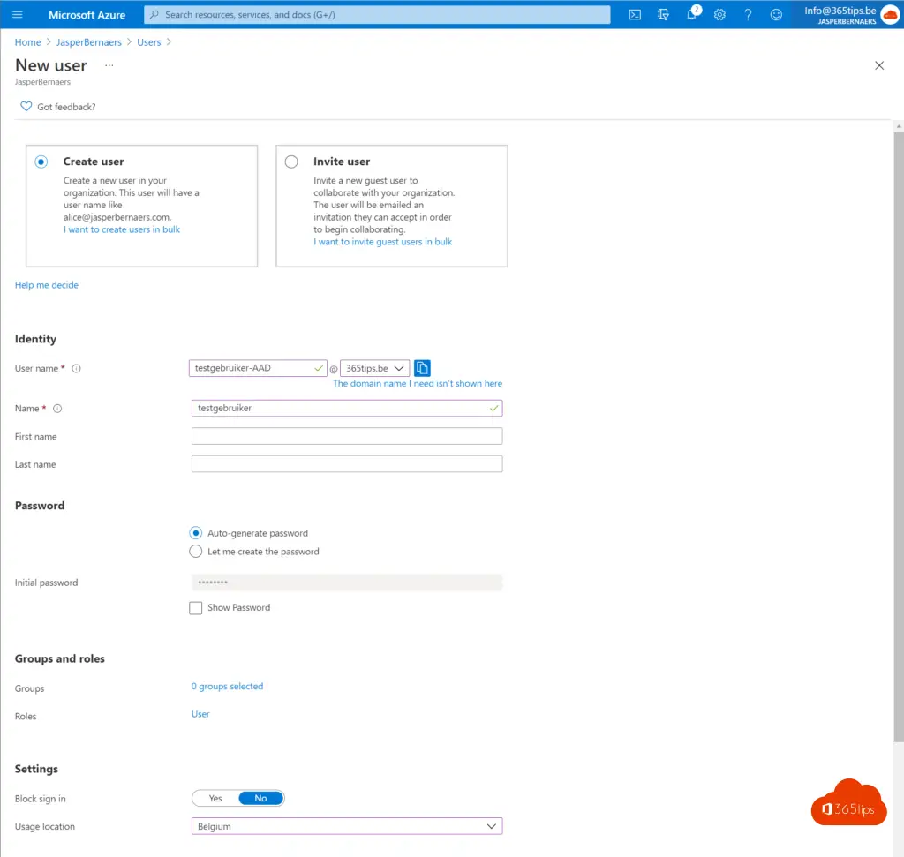Click Got feedback? text
Screen dimensions: 904x857
pyautogui.click(x=66, y=107)
